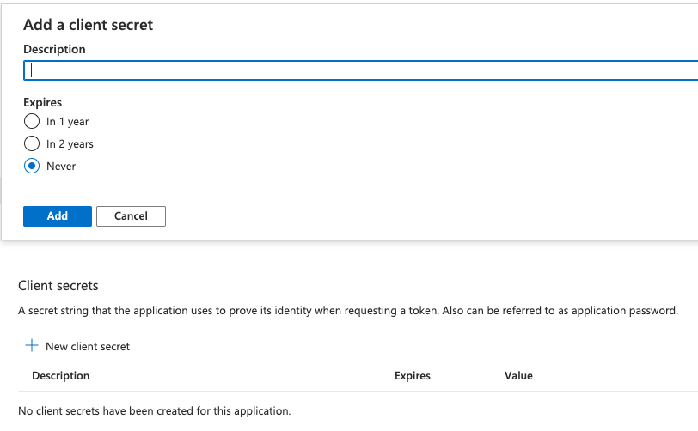Click the 'Add a client secret' heading
Viewport: 698px width, 431px height.
[88, 25]
